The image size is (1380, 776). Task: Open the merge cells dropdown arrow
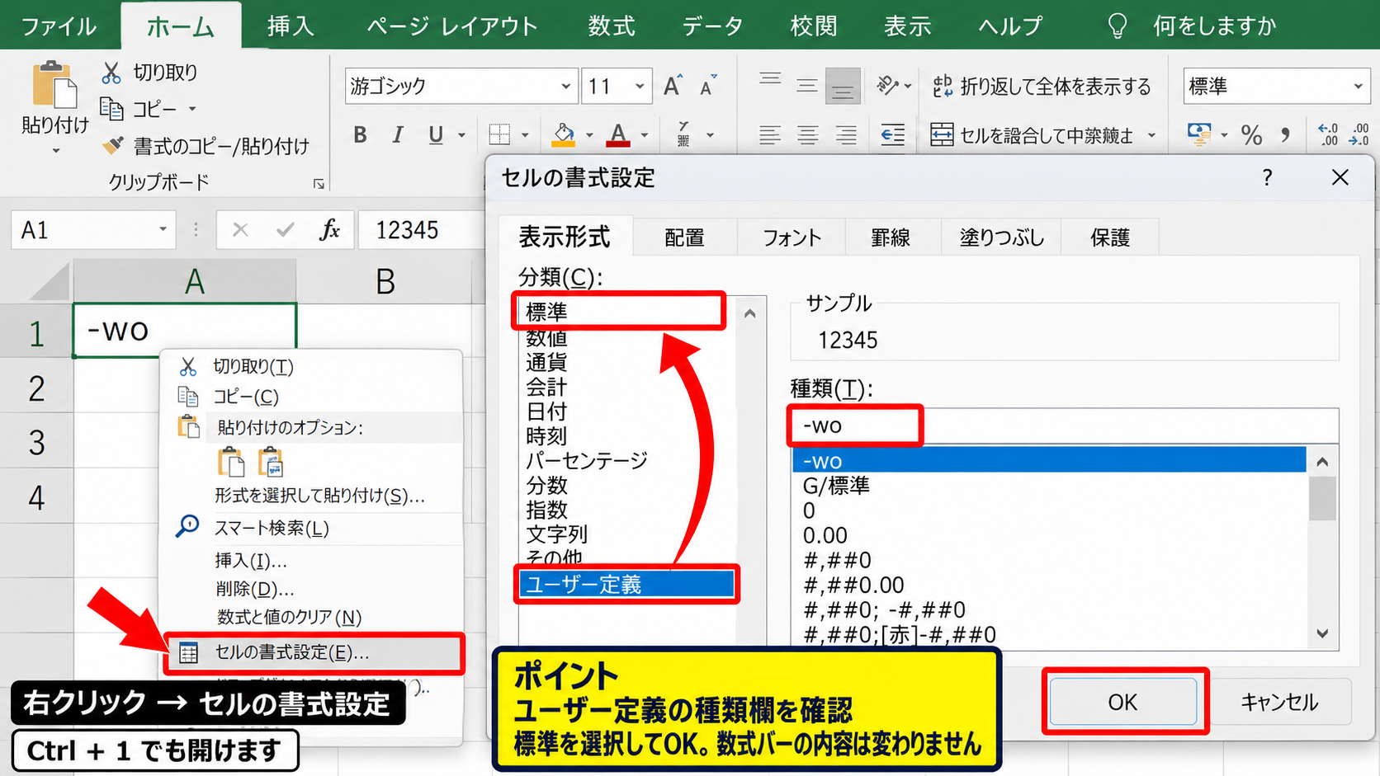point(1151,134)
